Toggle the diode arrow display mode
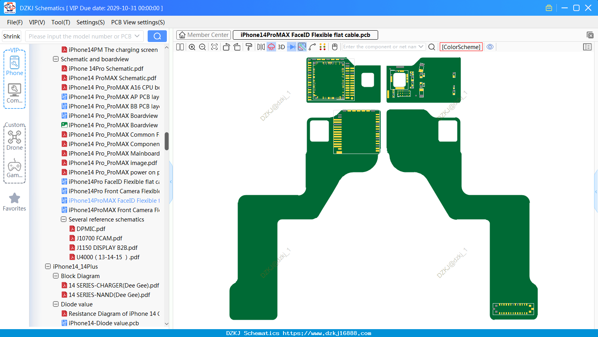 tap(292, 47)
